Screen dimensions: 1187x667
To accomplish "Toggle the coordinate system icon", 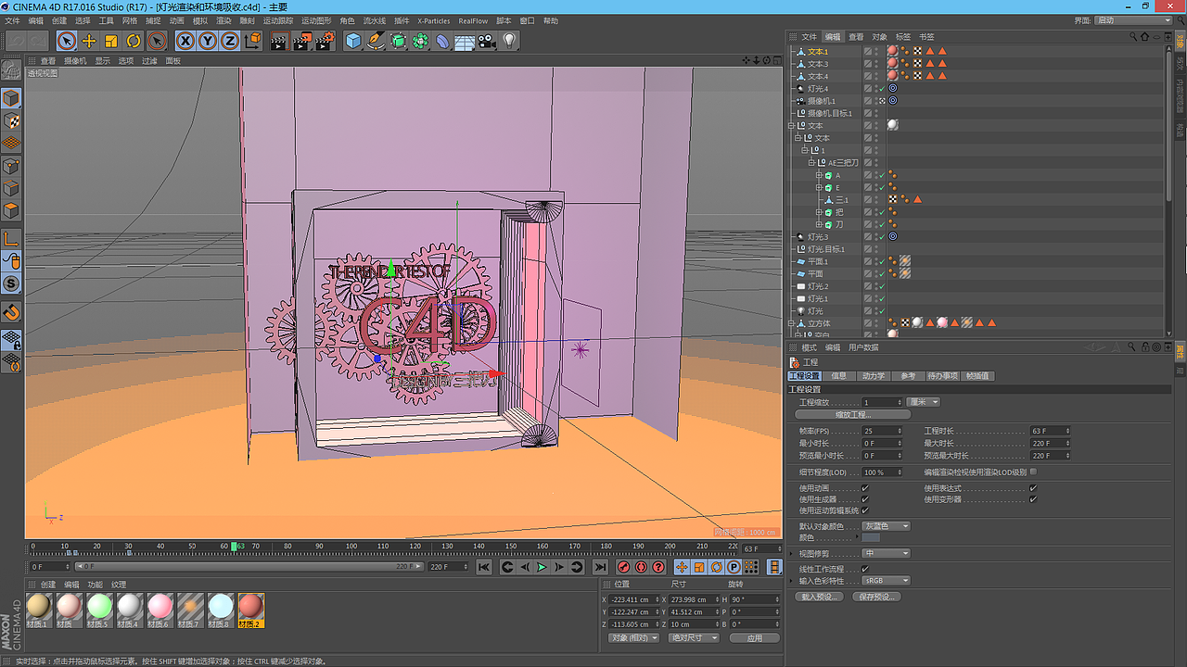I will click(252, 41).
